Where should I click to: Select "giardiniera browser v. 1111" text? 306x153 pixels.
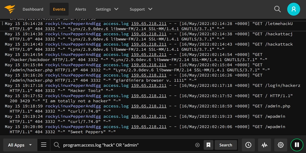pyautogui.click(x=150, y=80)
